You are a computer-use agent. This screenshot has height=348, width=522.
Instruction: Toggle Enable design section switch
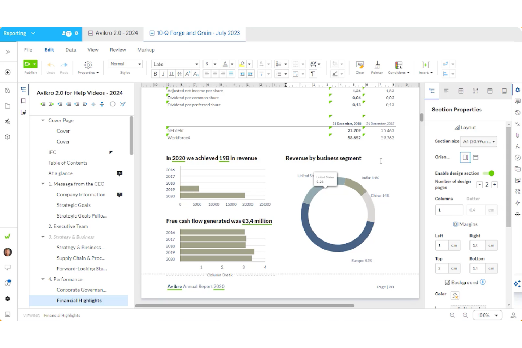489,173
